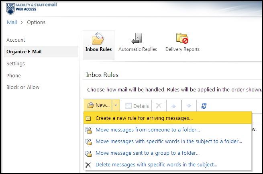Click the New rule button
This screenshot has width=263, height=174.
pos(98,106)
